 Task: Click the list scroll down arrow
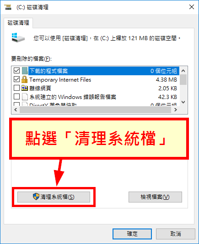[x=183, y=102]
